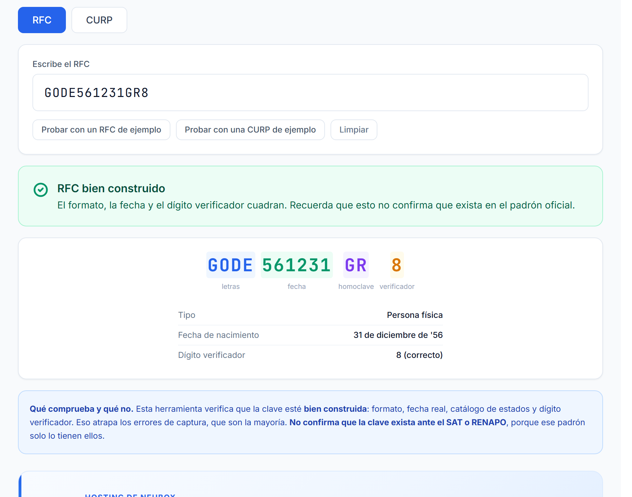Click the 'RFC bien construido' heading
The height and width of the screenshot is (497, 632).
(x=111, y=188)
